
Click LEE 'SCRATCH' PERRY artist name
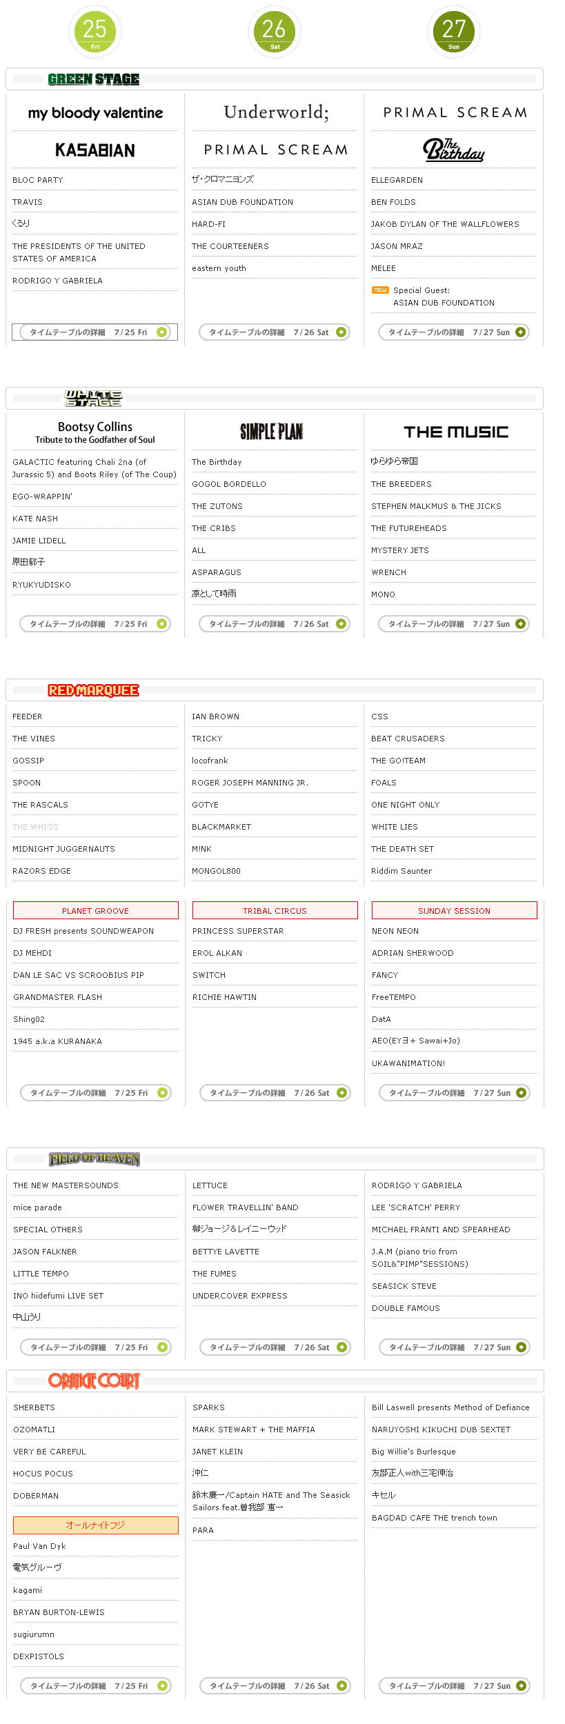click(x=416, y=1207)
